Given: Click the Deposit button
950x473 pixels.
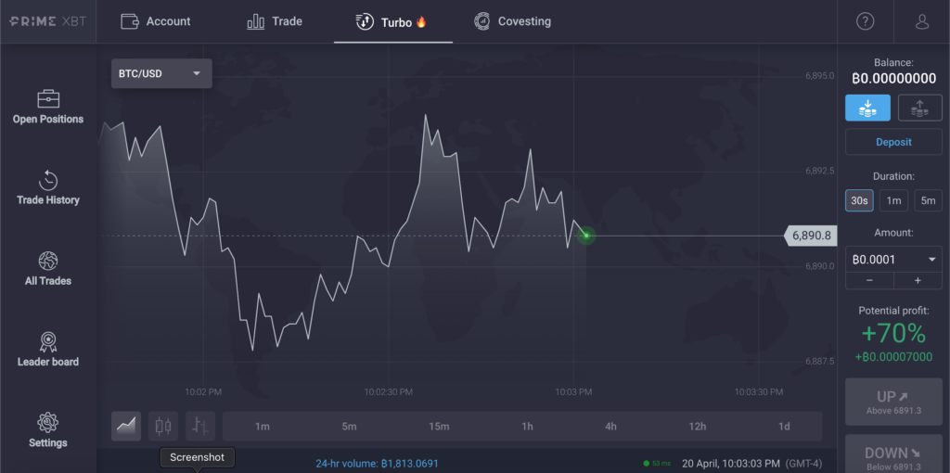Looking at the screenshot, I should 893,142.
